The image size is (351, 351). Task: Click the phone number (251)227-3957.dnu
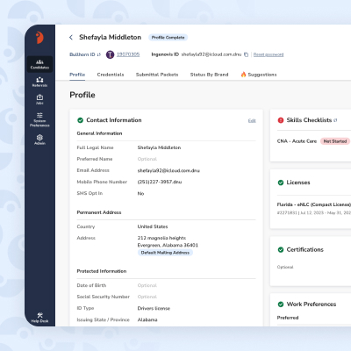(160, 182)
